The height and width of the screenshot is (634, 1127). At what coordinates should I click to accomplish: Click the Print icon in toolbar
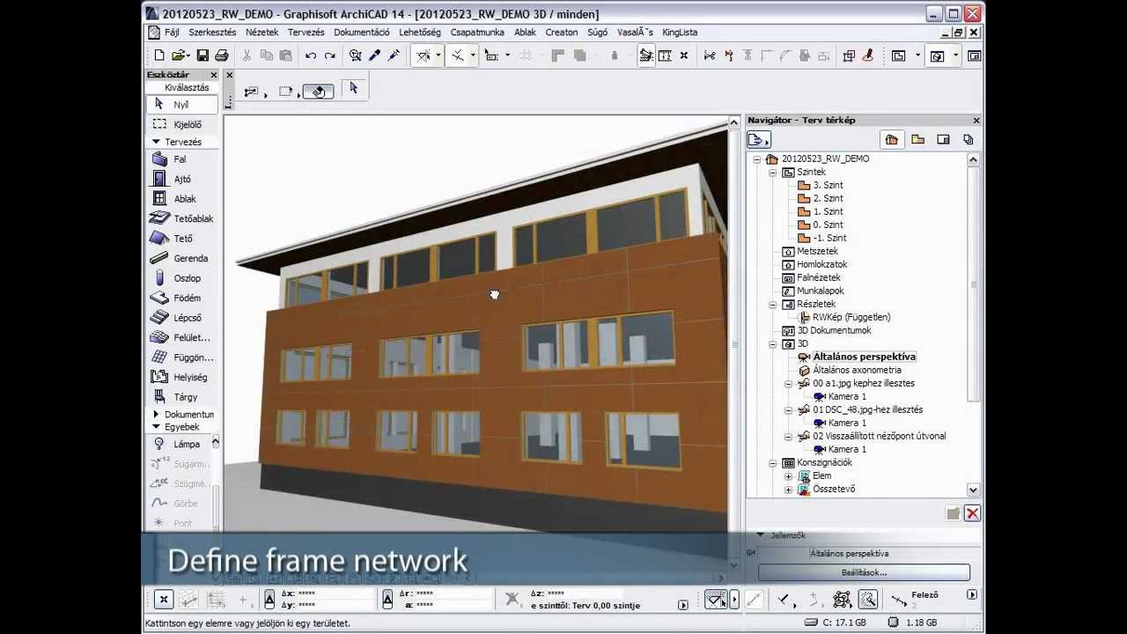pyautogui.click(x=222, y=55)
